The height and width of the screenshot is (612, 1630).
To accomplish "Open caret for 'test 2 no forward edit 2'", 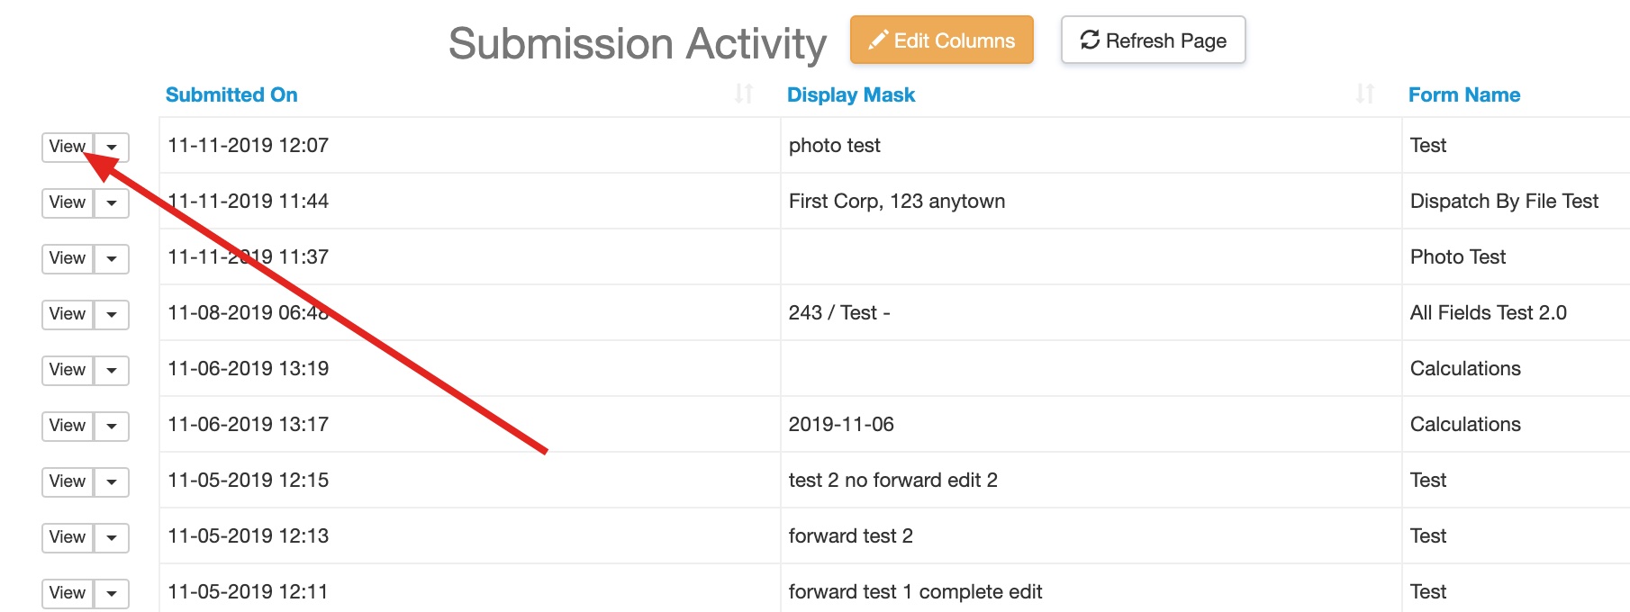I will (x=112, y=481).
